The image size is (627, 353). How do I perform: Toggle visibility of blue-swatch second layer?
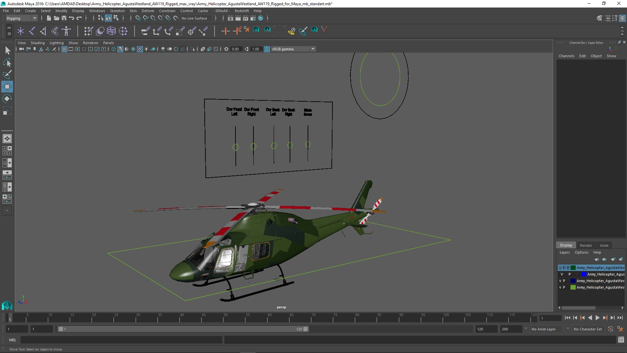click(562, 275)
